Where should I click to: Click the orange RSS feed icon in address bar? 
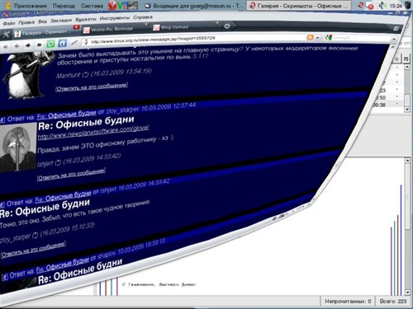pyautogui.click(x=310, y=37)
